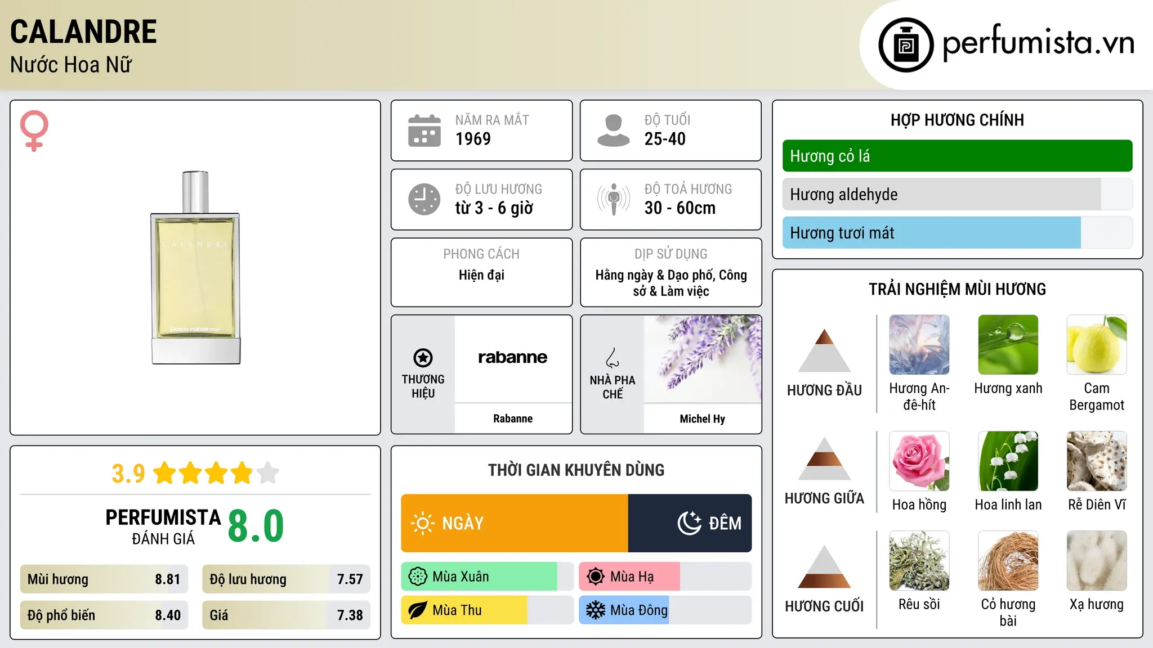Click the age range 25-40
This screenshot has height=648, width=1153.
(665, 139)
